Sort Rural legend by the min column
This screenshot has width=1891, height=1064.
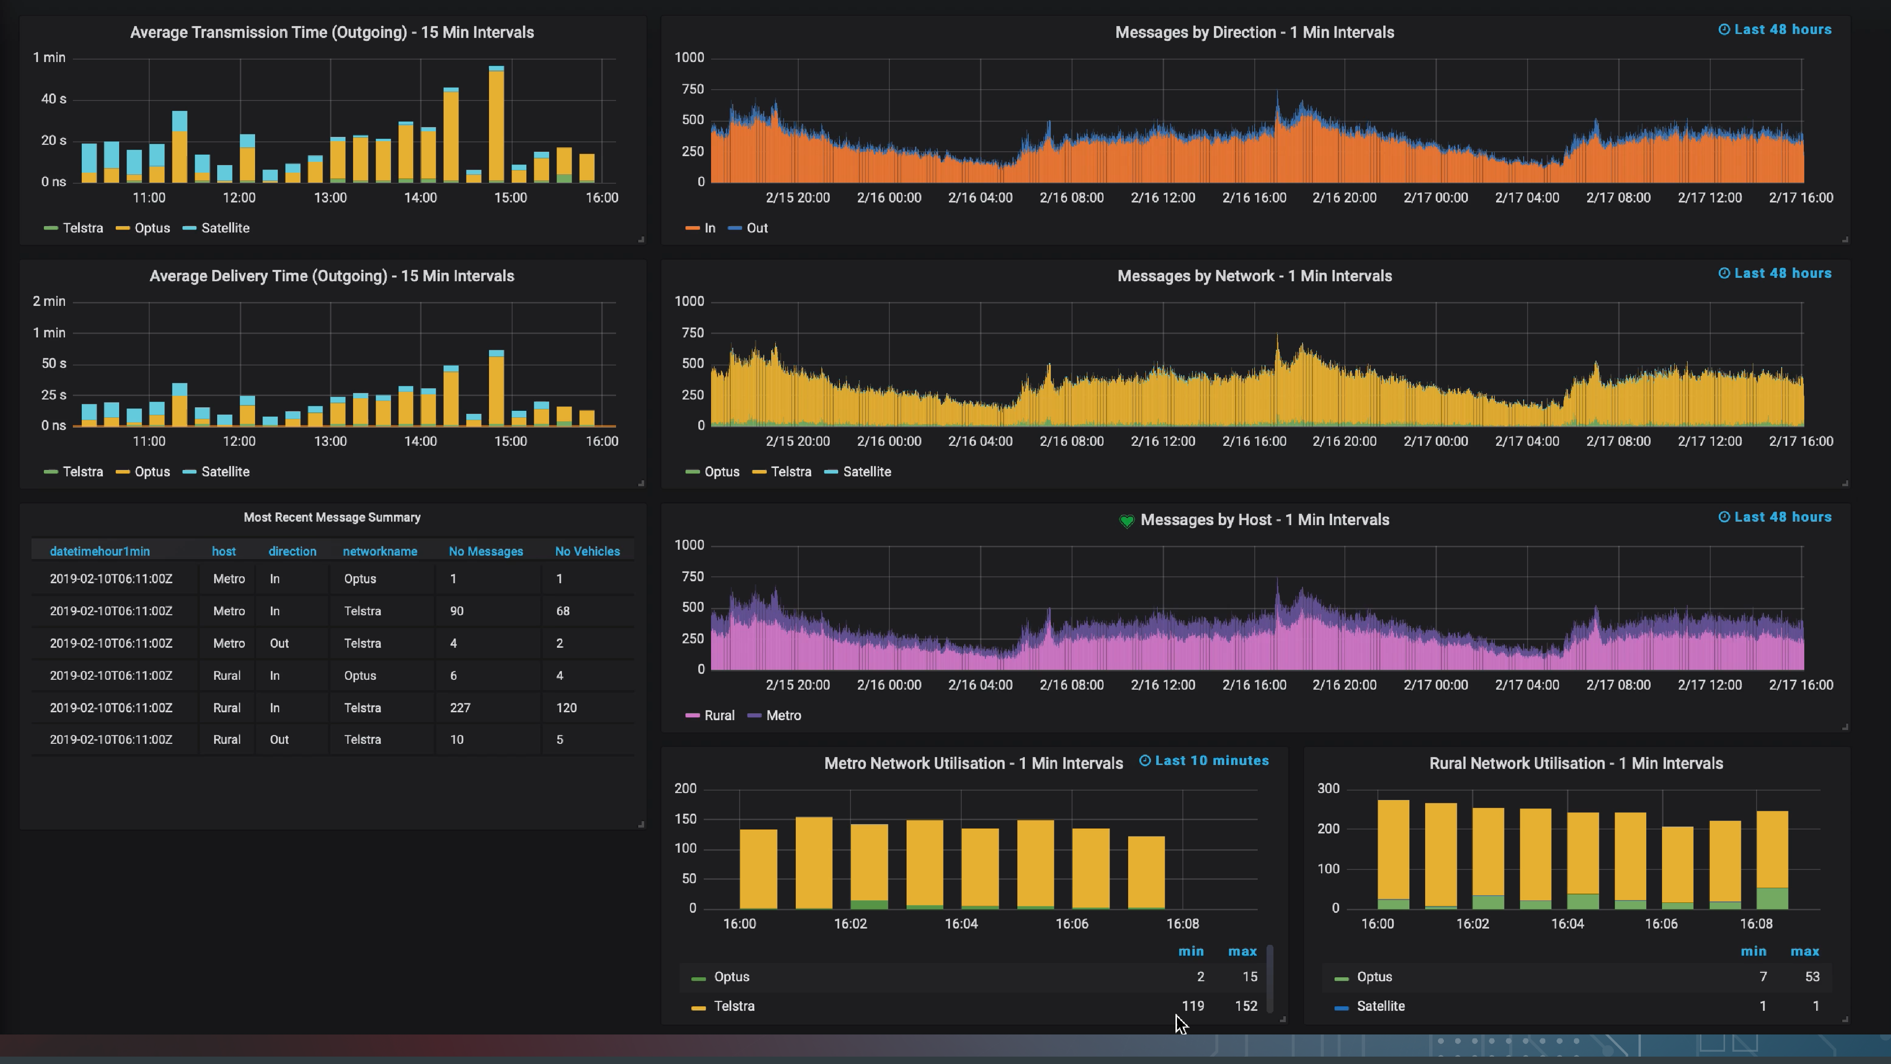point(1753,952)
